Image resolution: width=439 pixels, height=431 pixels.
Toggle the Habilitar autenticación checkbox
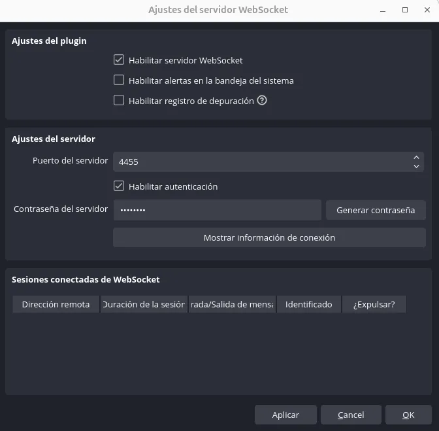tap(119, 186)
